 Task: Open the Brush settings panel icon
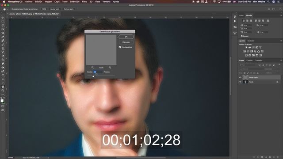235,33
